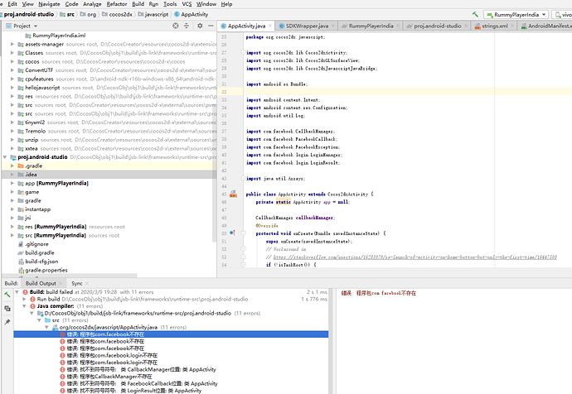Screen dimensions: 572x394
Task: Open the Edit menu
Action: coord(12,4)
